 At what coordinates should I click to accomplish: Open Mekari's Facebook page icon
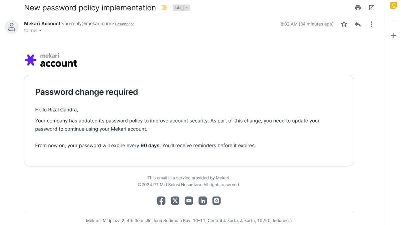(x=161, y=201)
